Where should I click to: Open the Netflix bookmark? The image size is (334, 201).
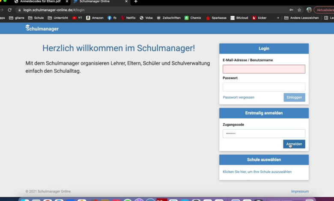pos(128,18)
